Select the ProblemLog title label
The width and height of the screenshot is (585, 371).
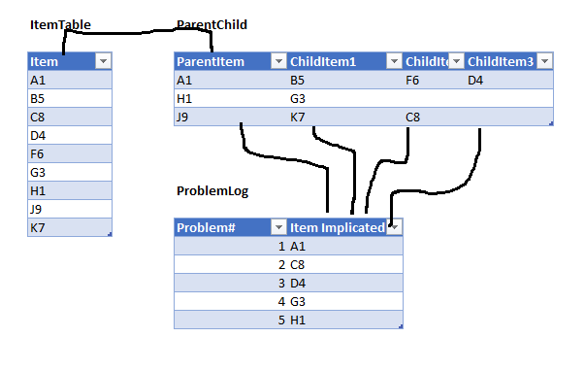click(x=212, y=191)
